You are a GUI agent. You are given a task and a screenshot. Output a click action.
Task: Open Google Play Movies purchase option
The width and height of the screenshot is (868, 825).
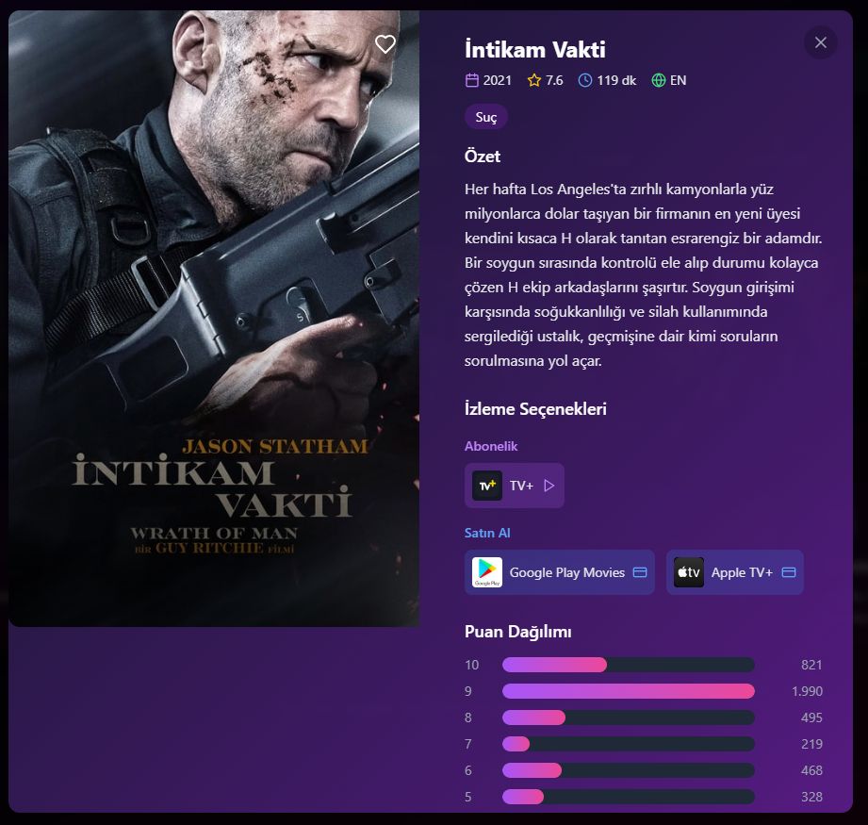tap(559, 572)
